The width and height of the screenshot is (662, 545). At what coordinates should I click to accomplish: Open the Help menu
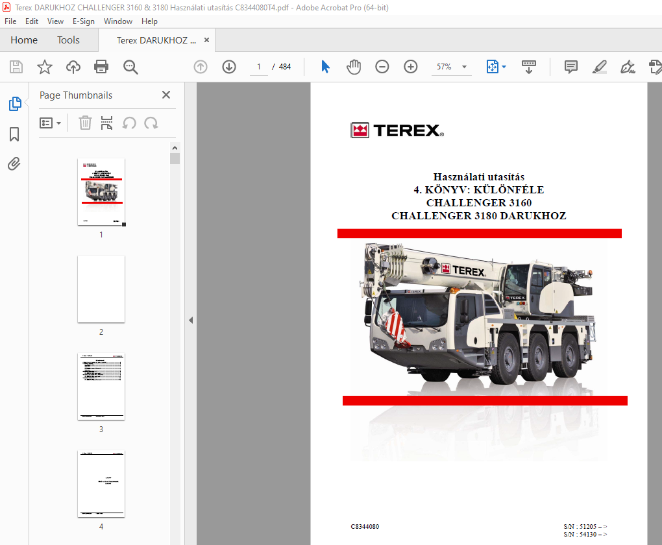[149, 21]
